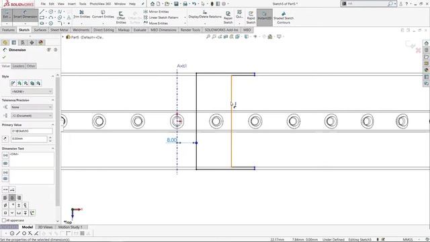The height and width of the screenshot is (242, 430).
Task: Collapse the Dimension Text section
Action: (52, 149)
